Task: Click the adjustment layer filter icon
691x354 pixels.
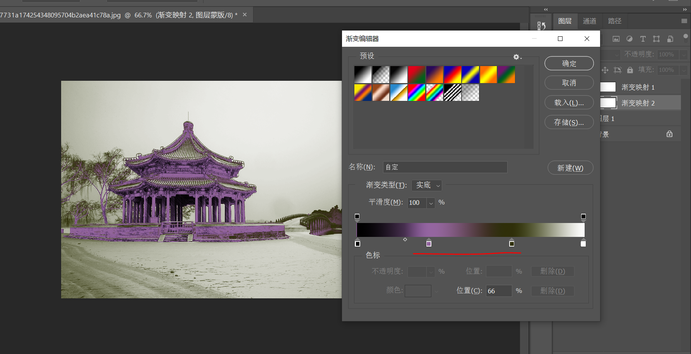Action: click(629, 39)
